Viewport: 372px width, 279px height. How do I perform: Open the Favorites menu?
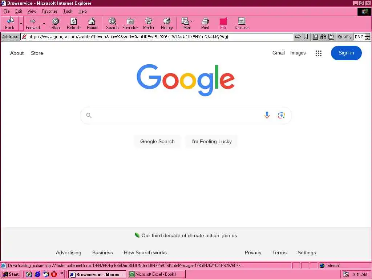pyautogui.click(x=49, y=11)
